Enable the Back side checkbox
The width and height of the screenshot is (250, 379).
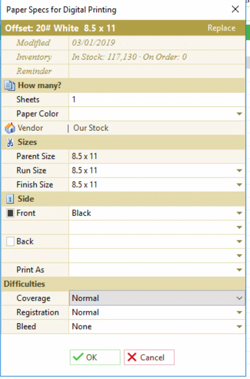[x=10, y=241]
